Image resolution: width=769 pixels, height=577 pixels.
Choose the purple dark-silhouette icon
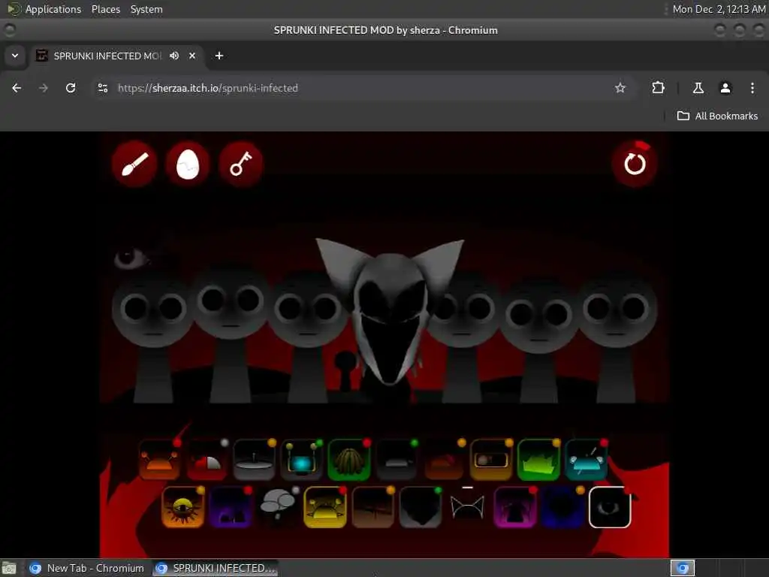pos(231,507)
